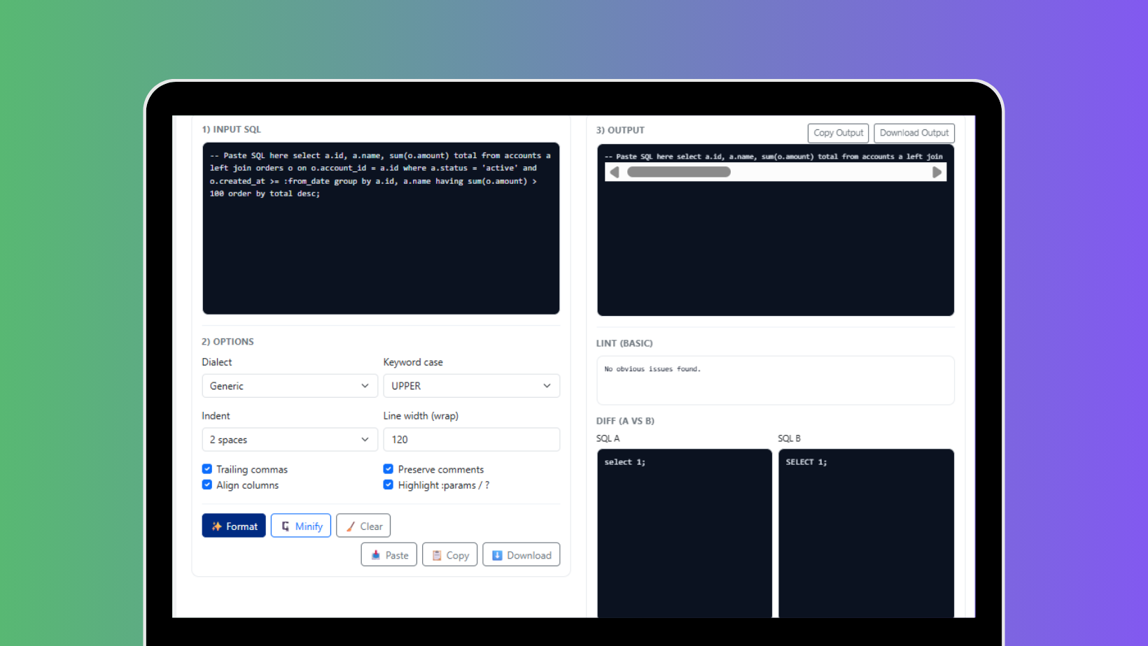The width and height of the screenshot is (1148, 646).
Task: Click the output scrollbar left arrow
Action: coord(615,173)
